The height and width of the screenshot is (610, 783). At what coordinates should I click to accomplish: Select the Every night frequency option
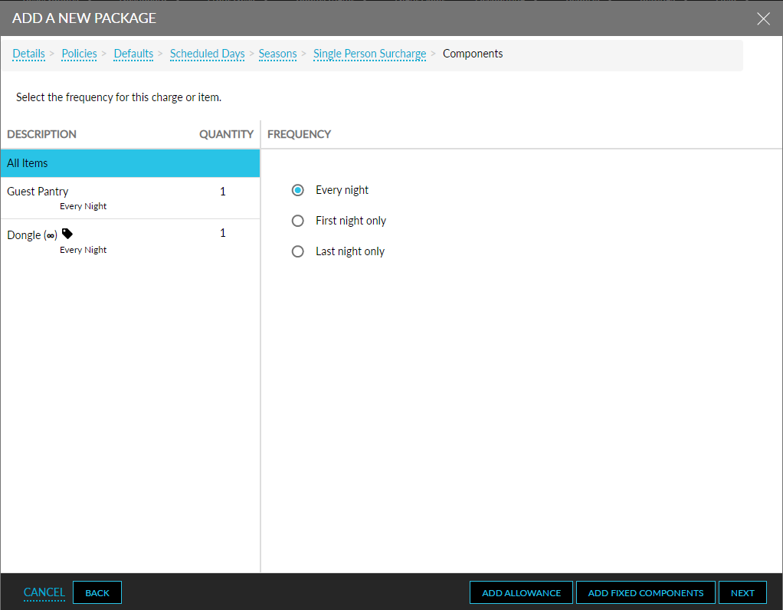tap(298, 190)
